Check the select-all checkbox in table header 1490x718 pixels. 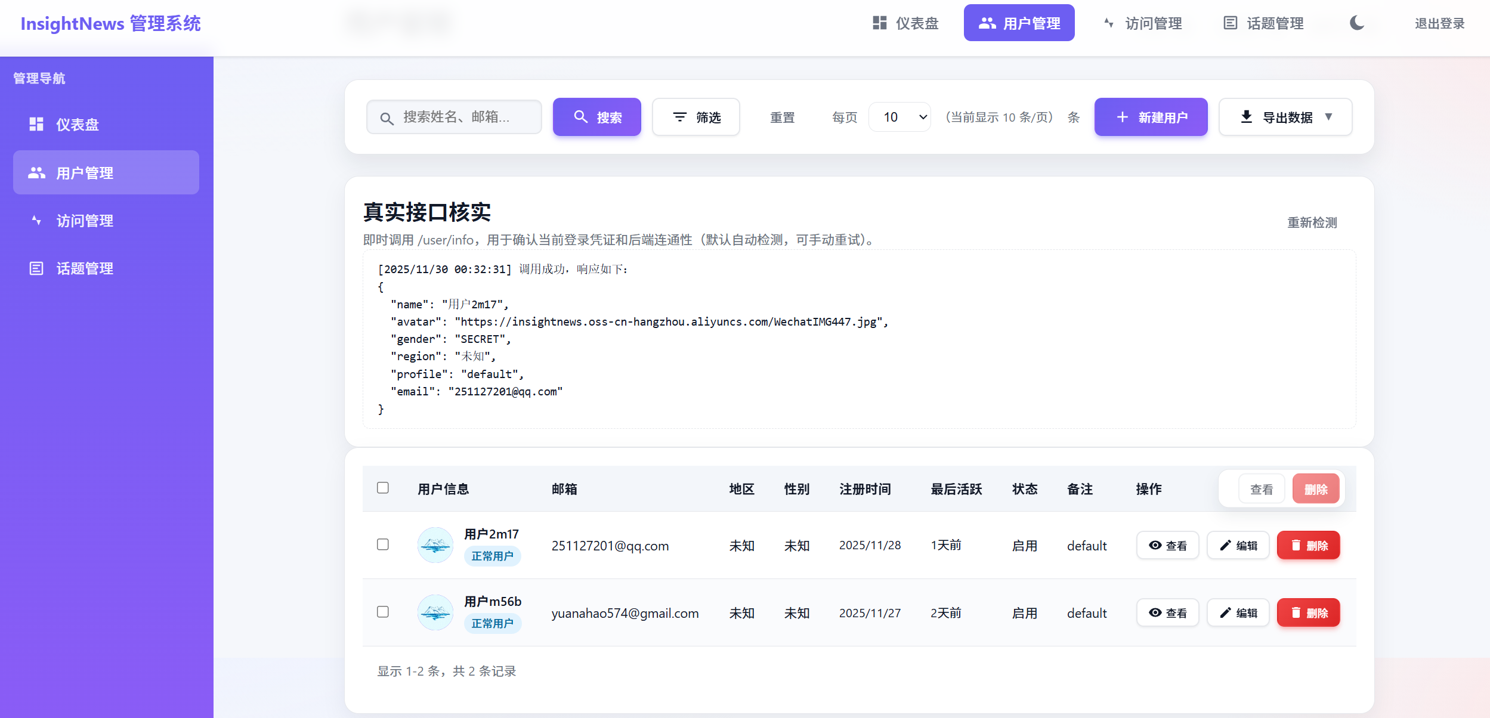pos(383,488)
